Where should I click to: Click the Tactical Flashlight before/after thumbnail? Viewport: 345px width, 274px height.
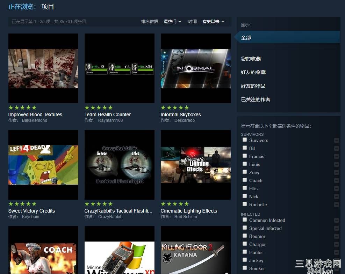pyautogui.click(x=120, y=165)
